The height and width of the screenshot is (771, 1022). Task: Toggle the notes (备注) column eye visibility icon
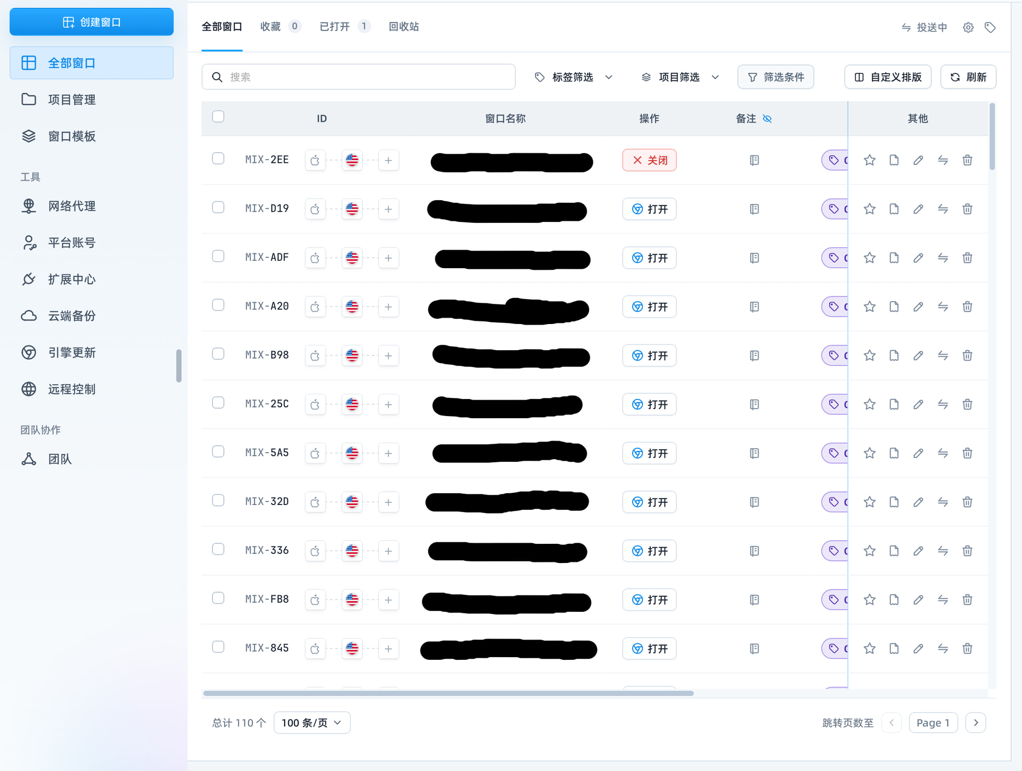coord(767,119)
